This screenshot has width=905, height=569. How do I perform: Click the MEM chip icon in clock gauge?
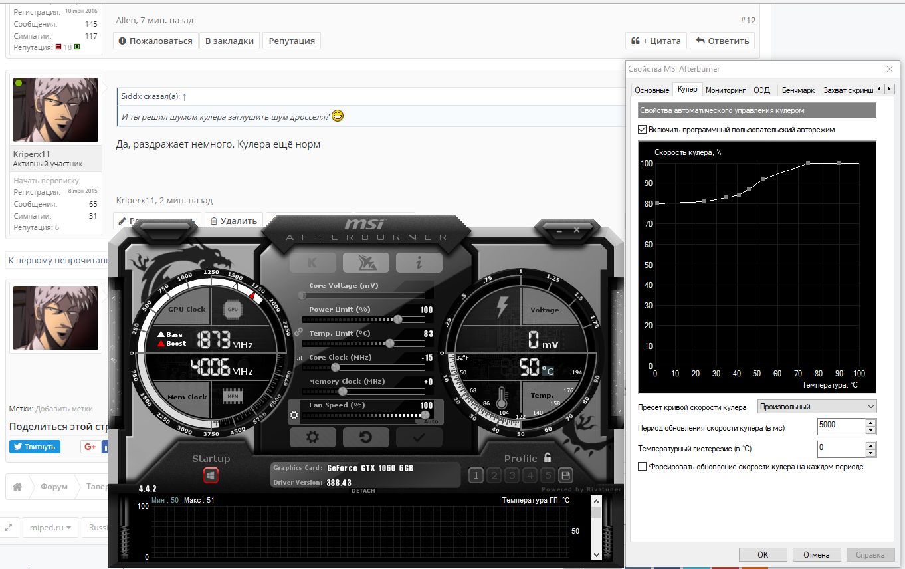pos(233,396)
